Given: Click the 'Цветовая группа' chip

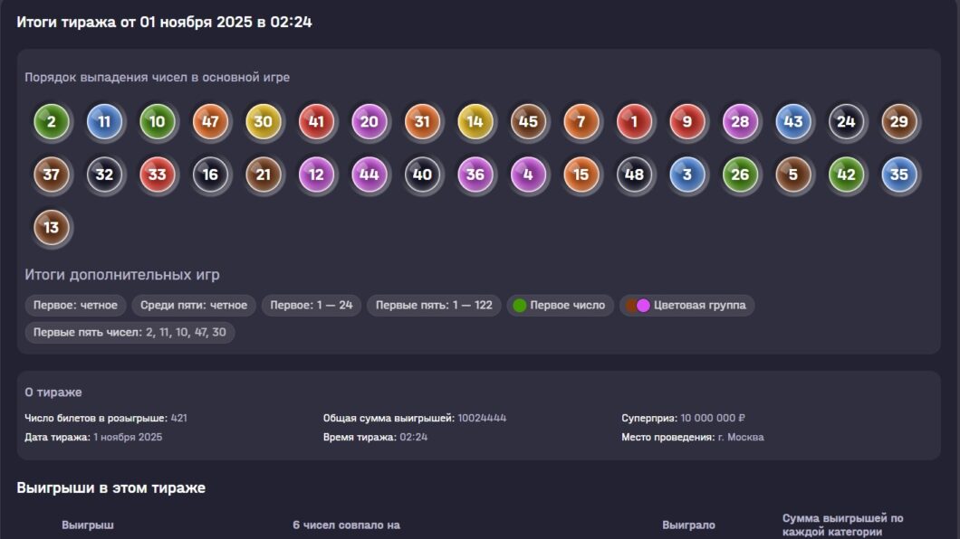Looking at the screenshot, I should click(x=686, y=306).
